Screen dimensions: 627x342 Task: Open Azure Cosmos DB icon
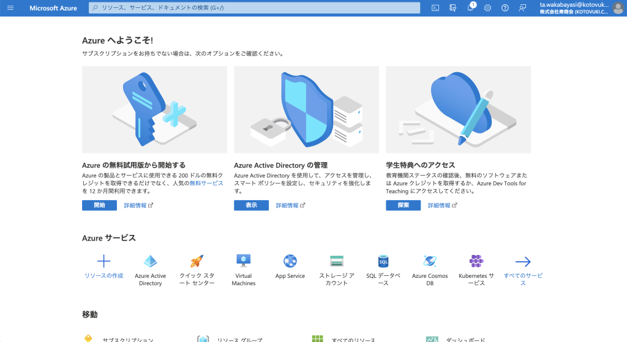430,261
